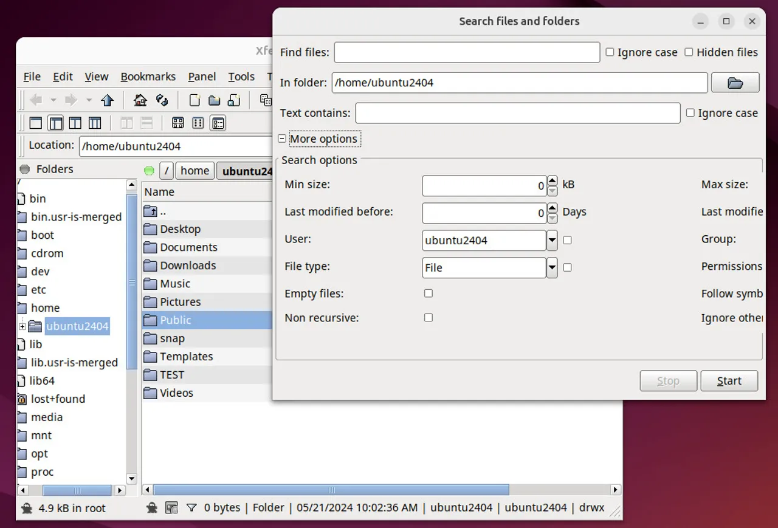The width and height of the screenshot is (778, 528).
Task: Tick the Empty files checkbox
Action: (429, 293)
